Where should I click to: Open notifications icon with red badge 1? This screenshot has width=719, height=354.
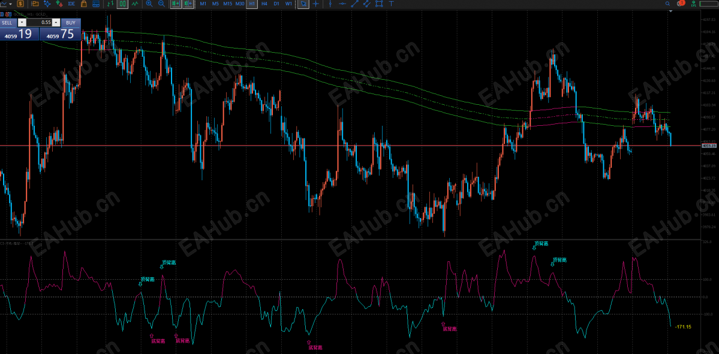coord(681,4)
